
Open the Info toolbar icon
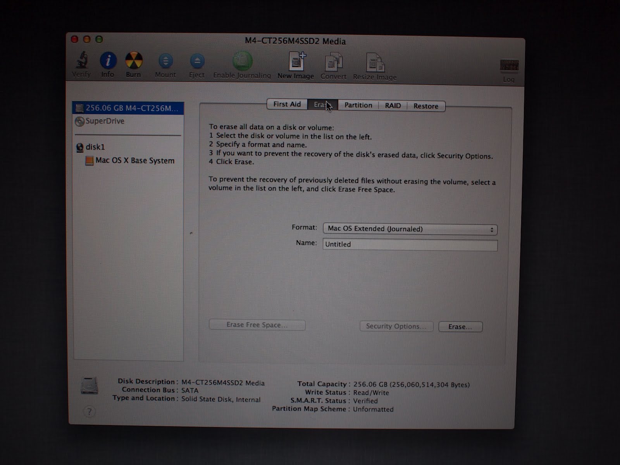(108, 60)
